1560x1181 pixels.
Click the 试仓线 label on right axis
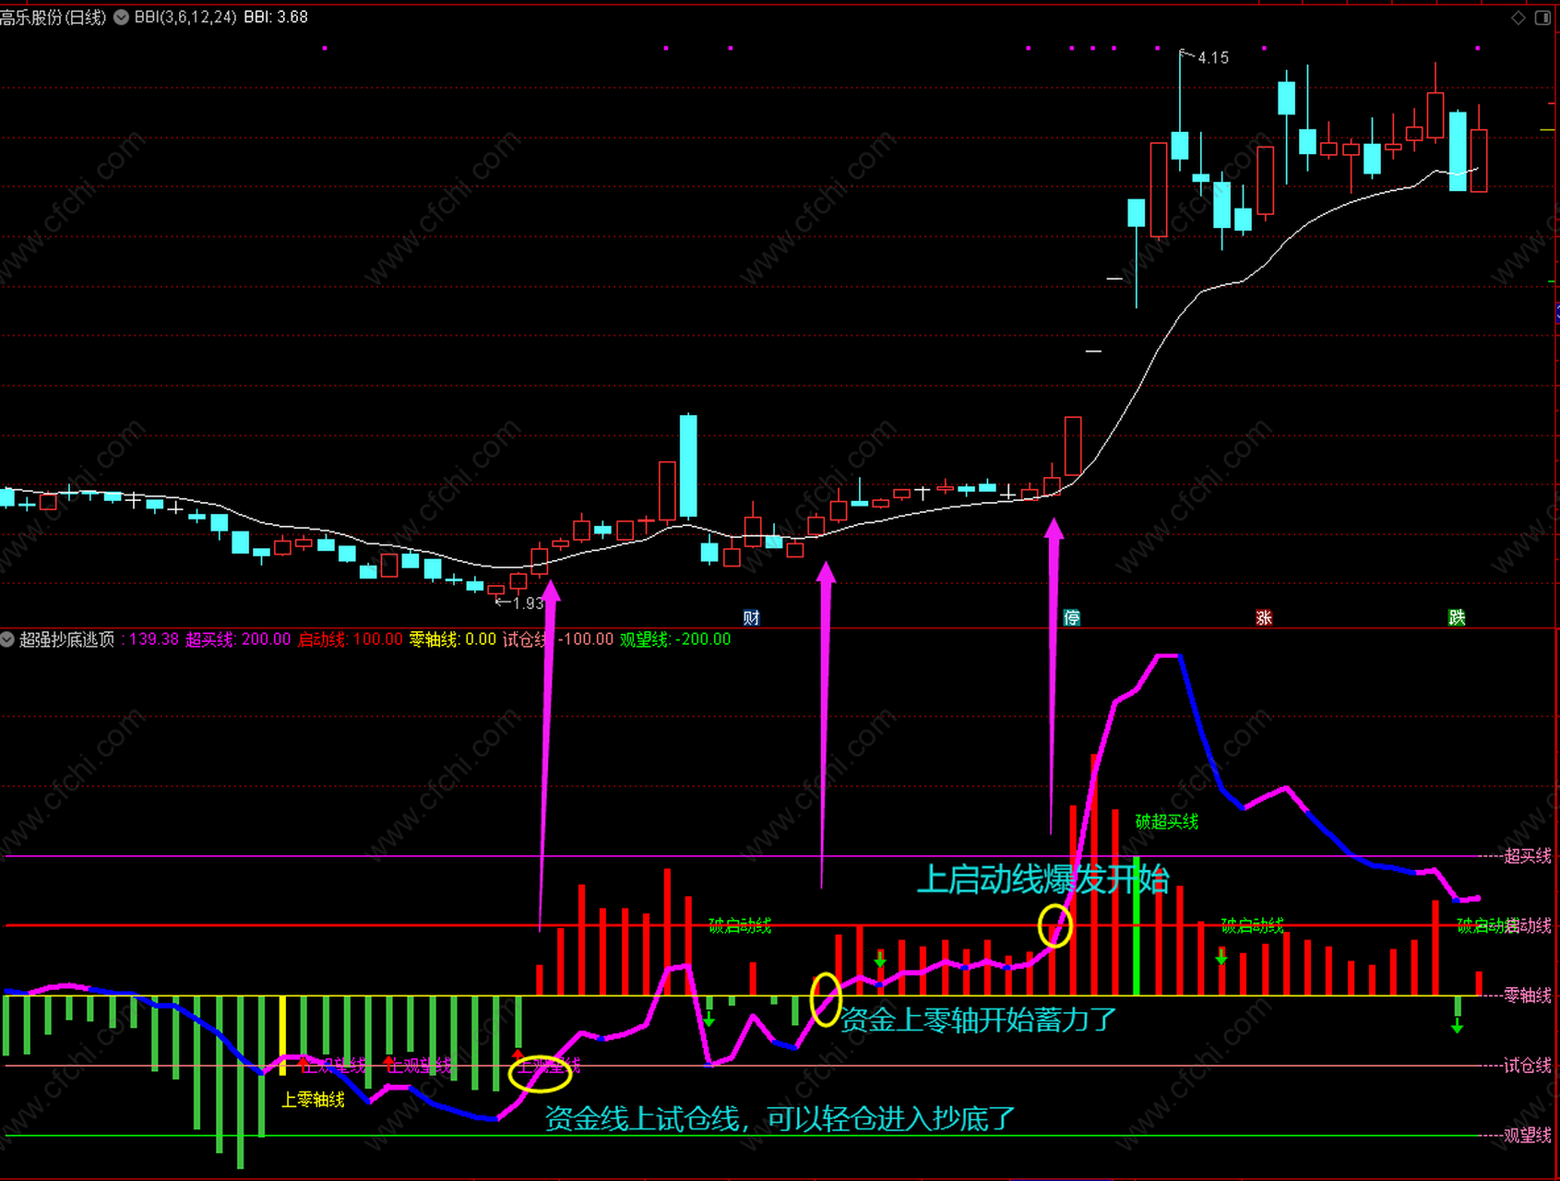(1528, 1066)
